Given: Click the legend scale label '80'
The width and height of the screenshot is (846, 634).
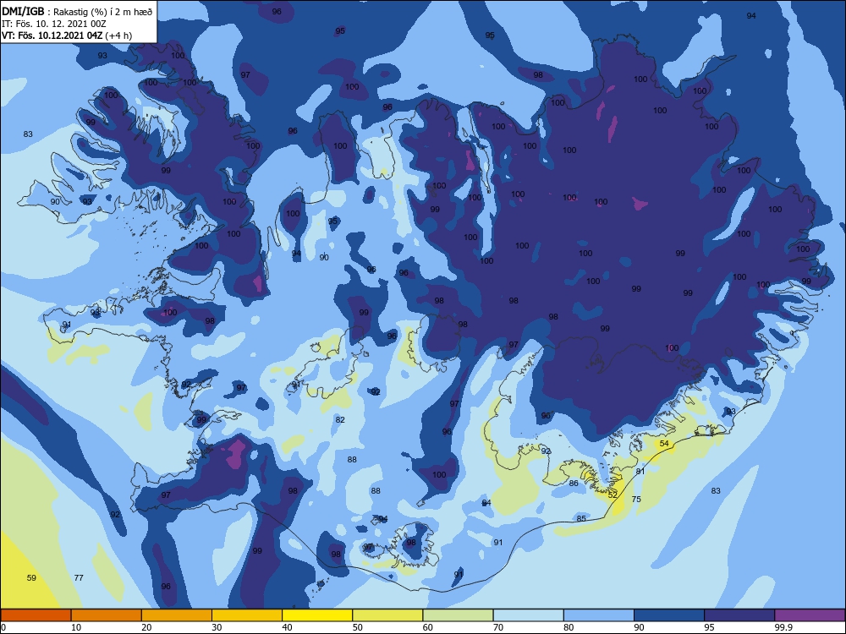Looking at the screenshot, I should 569,627.
